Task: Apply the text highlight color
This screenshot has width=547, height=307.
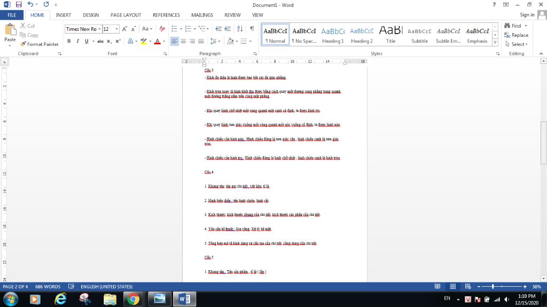Action: point(143,41)
